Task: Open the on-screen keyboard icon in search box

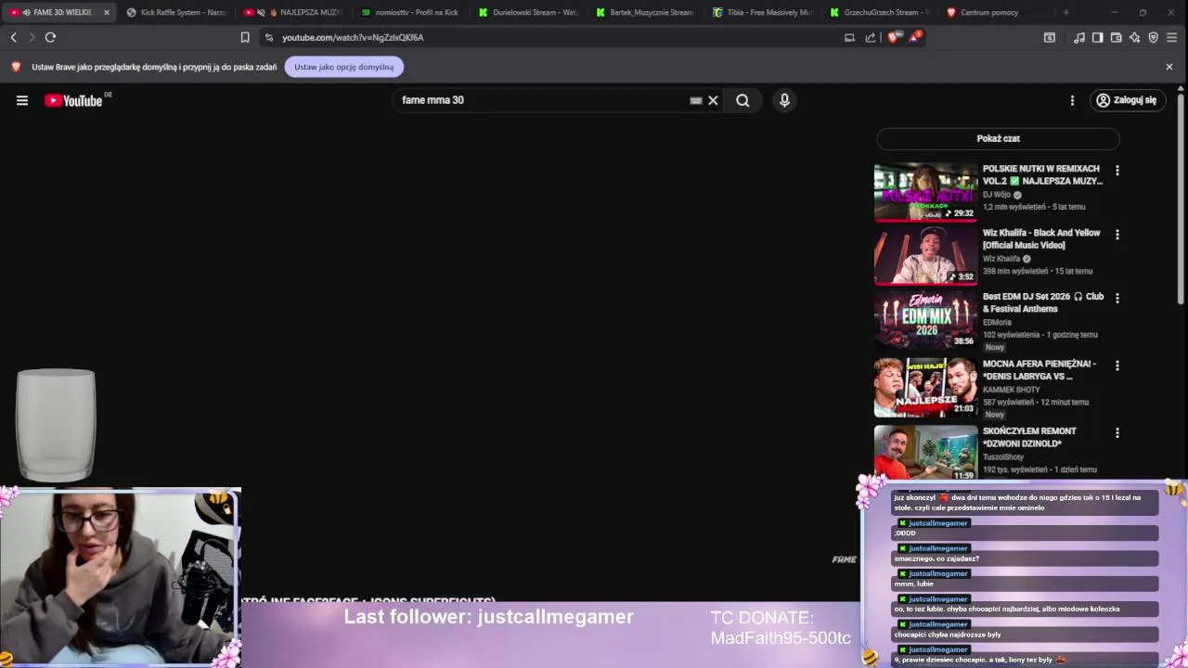Action: [696, 100]
